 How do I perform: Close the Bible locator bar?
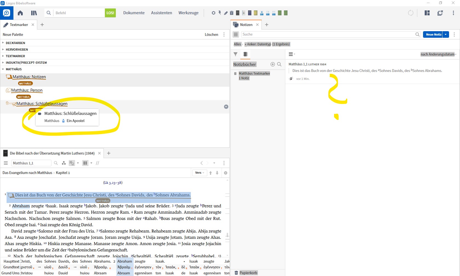point(226,173)
